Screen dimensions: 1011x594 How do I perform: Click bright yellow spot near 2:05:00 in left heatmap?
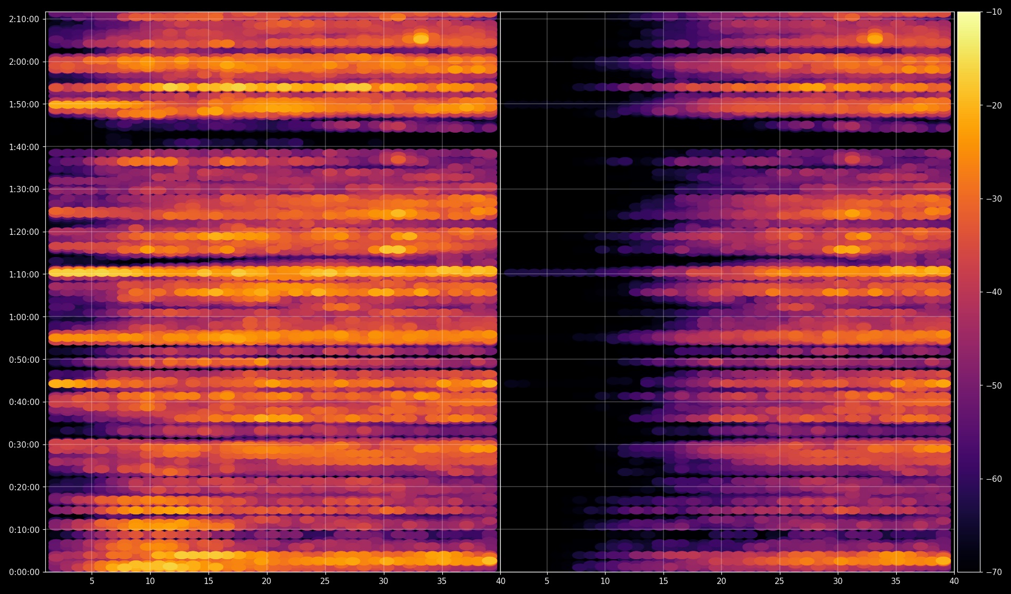[421, 38]
